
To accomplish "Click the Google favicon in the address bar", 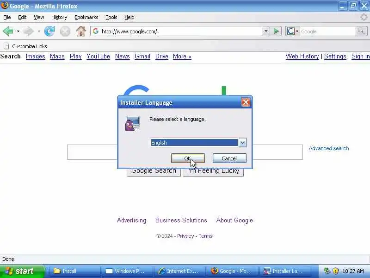I will coord(96,31).
